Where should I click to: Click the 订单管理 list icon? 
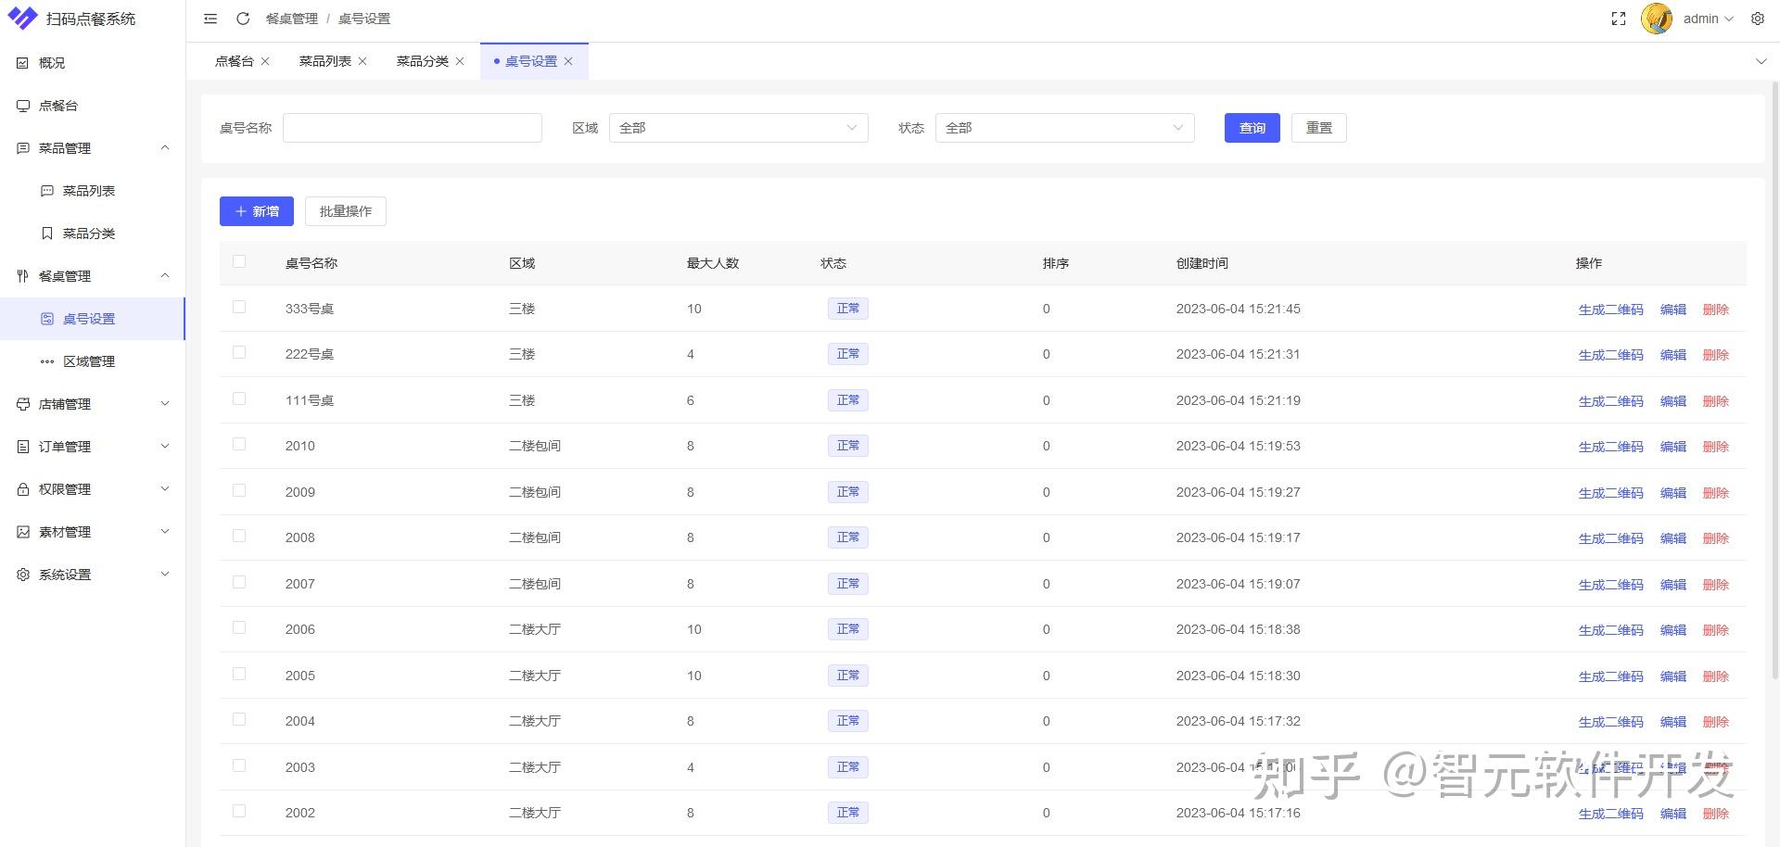tap(22, 447)
